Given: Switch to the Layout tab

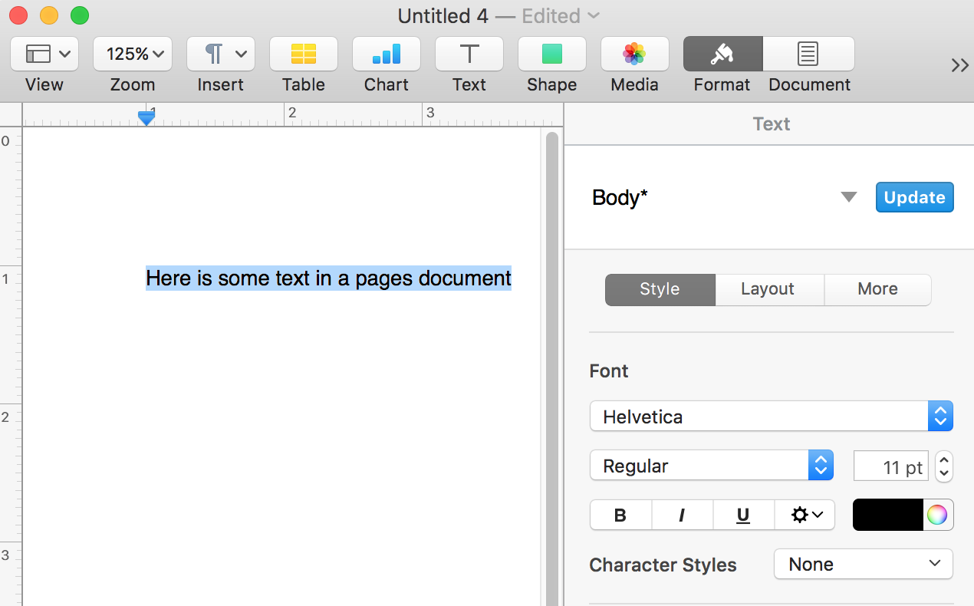Looking at the screenshot, I should 769,289.
